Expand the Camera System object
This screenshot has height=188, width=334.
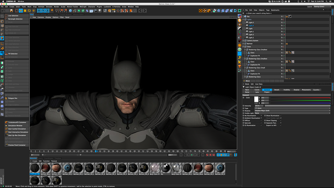click(243, 41)
